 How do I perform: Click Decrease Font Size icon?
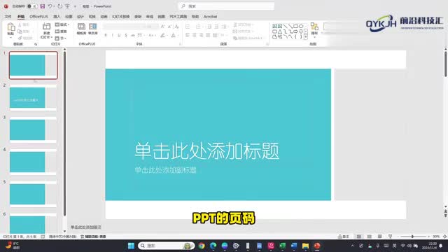pyautogui.click(x=169, y=27)
